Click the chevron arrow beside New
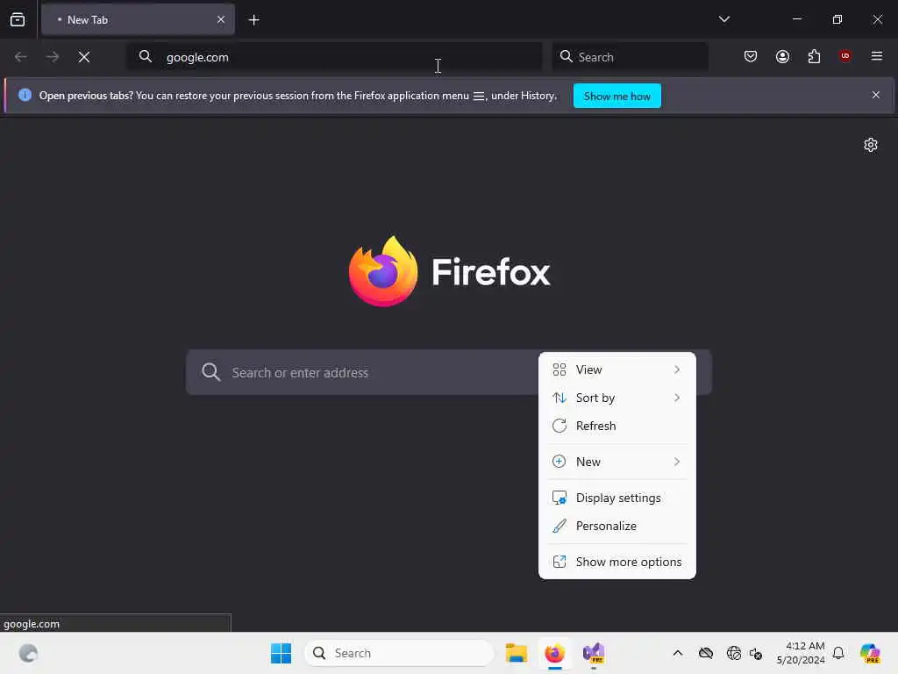898x674 pixels. click(677, 462)
